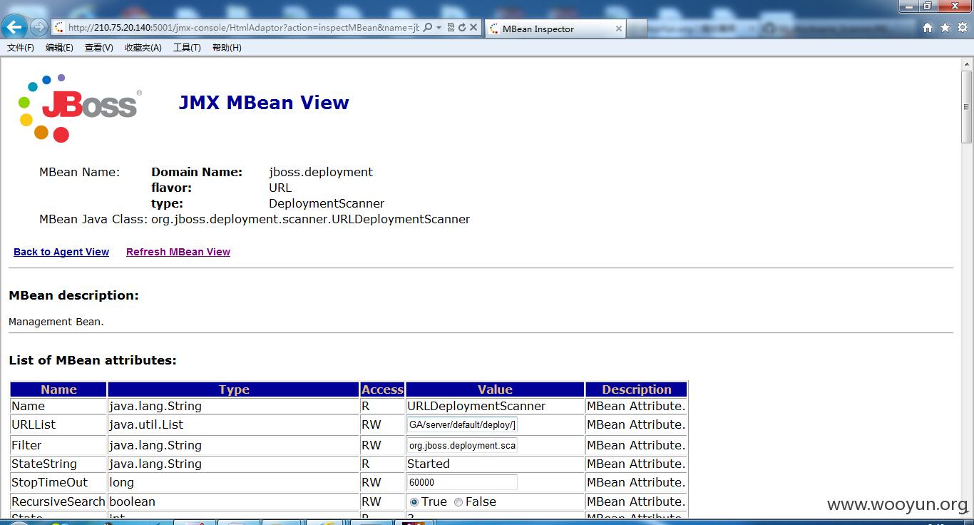Click the page scrollbar up arrow
The width and height of the screenshot is (974, 525).
click(x=967, y=63)
